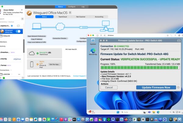The height and width of the screenshot is (123, 183).
Task: Click Open Network Preferences button
Action: pos(37,36)
